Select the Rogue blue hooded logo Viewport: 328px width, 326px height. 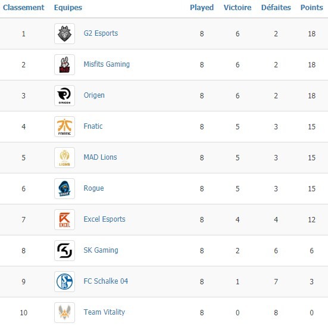click(64, 188)
